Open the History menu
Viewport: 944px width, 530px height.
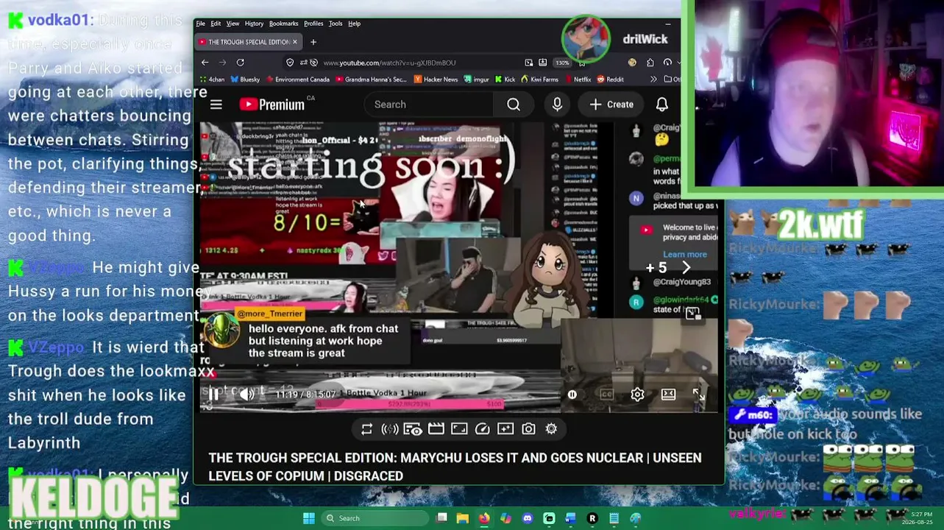pyautogui.click(x=254, y=24)
